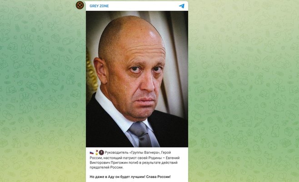This screenshot has height=182, width=299.
Task: Click the Telegram paper plane icon
Action: 182,6
